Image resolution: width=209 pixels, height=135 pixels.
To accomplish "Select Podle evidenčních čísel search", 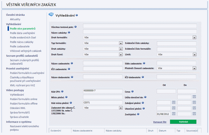I will point(23,38).
